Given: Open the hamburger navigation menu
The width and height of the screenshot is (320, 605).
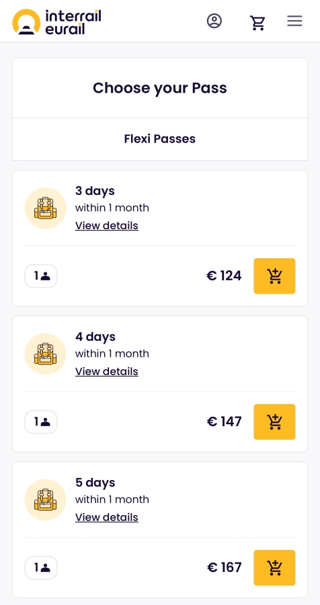Looking at the screenshot, I should pyautogui.click(x=294, y=21).
